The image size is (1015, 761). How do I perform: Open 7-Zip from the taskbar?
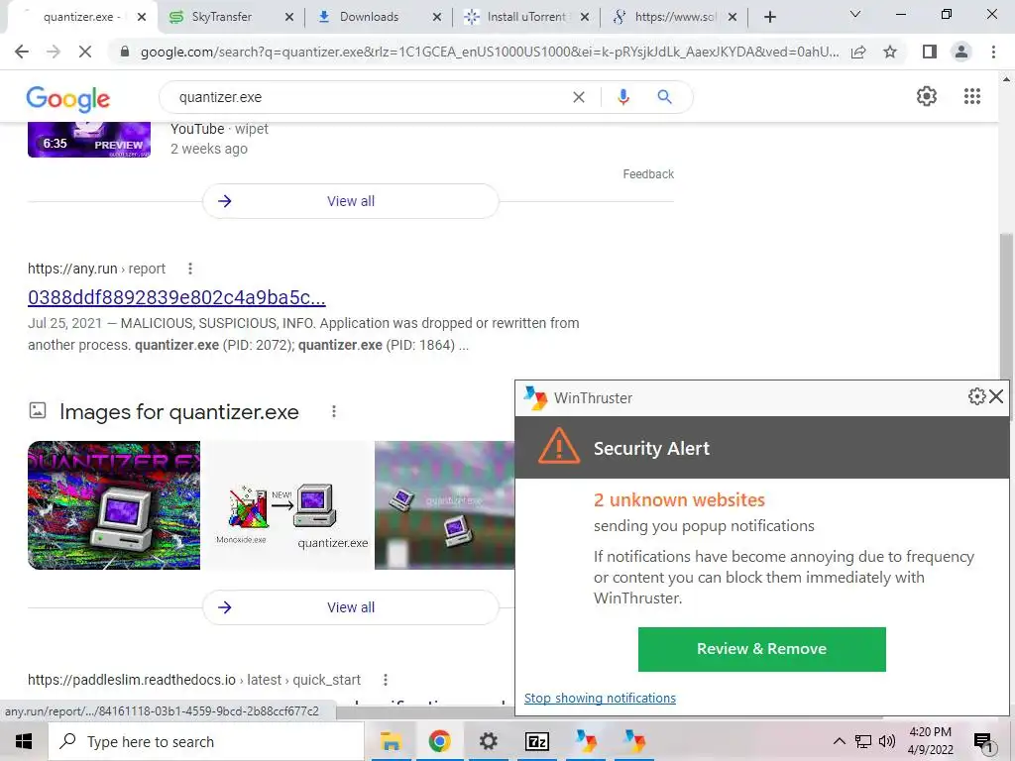pos(536,741)
